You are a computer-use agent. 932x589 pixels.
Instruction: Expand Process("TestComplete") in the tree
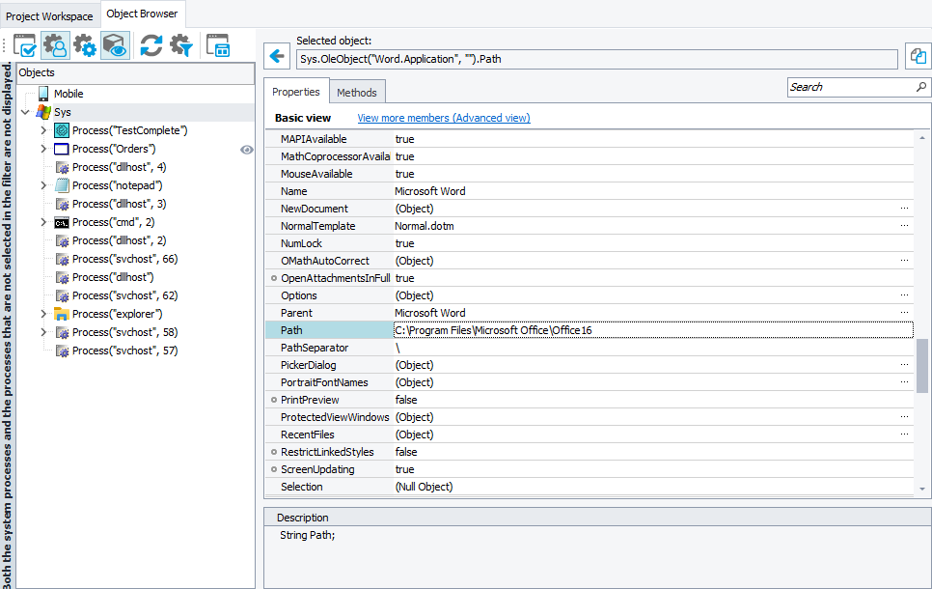(42, 129)
